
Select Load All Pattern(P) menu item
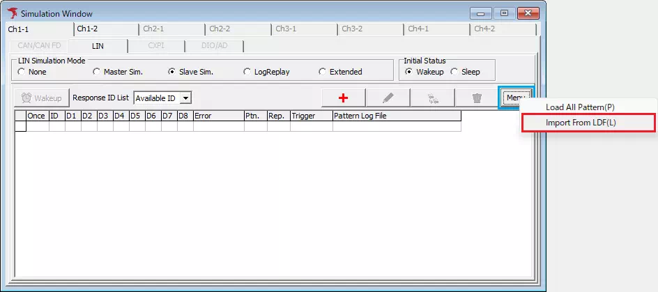[x=580, y=107]
